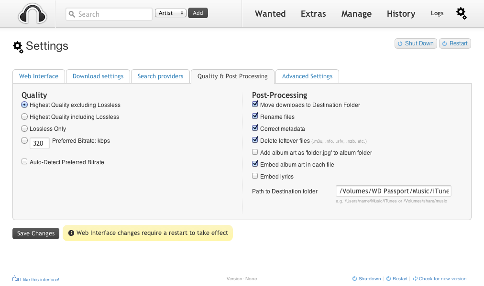Click the Preferred Bitrate number field
The height and width of the screenshot is (286, 484).
(x=40, y=143)
